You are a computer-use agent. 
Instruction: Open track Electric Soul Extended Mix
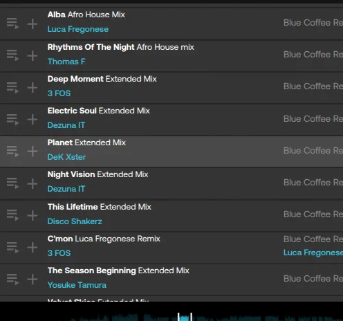tap(99, 111)
